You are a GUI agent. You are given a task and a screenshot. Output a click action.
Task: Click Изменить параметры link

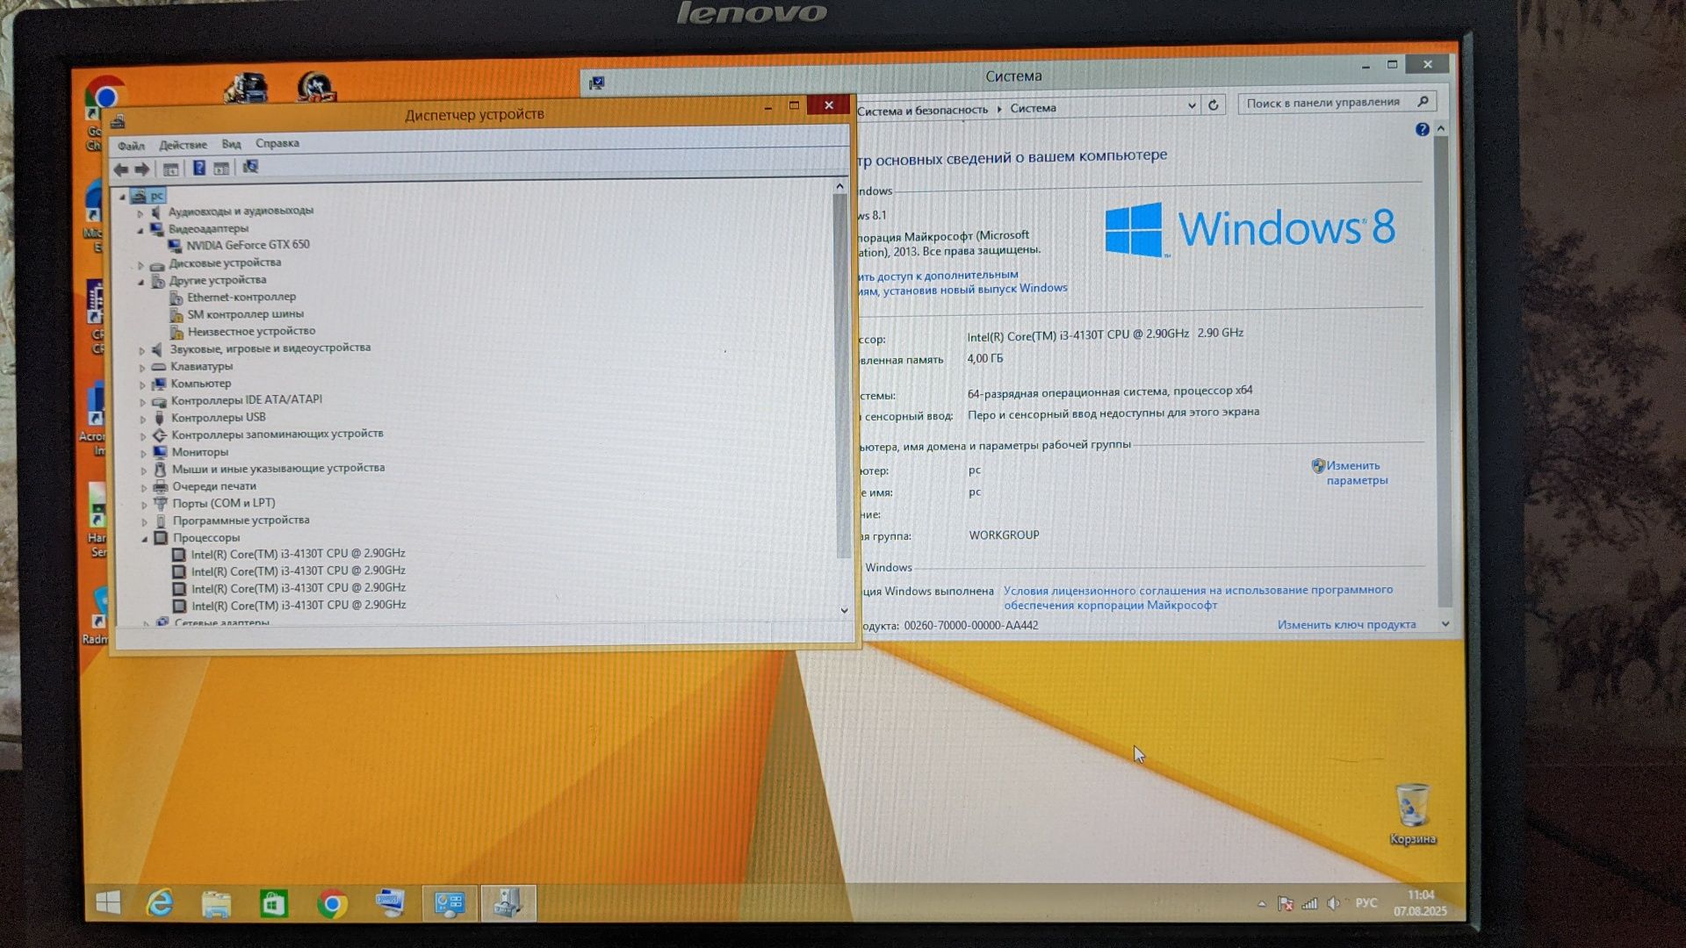tap(1357, 472)
